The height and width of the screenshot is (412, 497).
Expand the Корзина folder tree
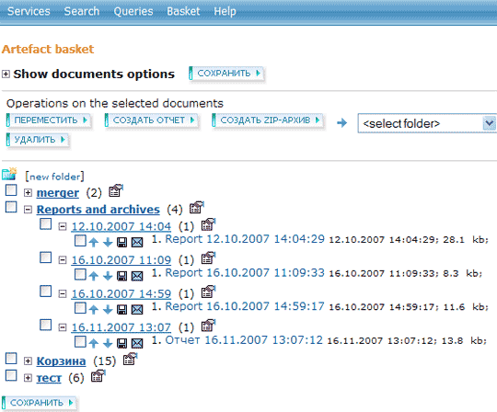tap(28, 360)
